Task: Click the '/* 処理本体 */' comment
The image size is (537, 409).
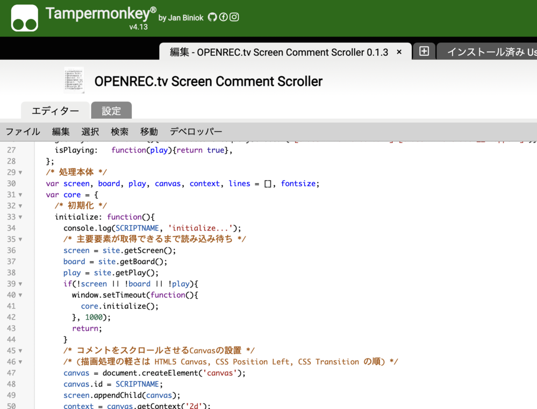Action: [x=76, y=172]
